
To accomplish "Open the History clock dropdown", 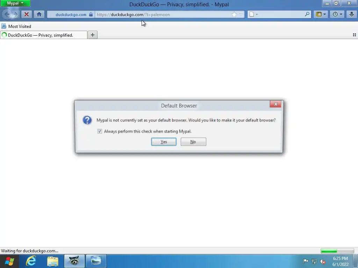I will point(337,14).
